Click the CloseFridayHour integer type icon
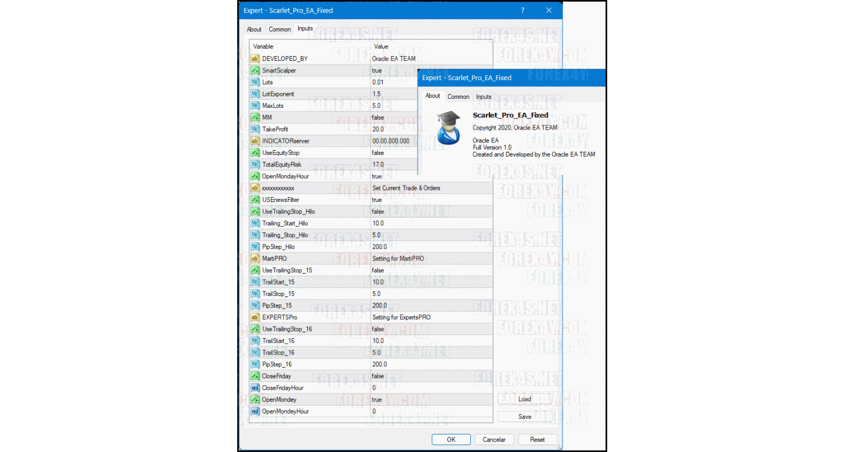This screenshot has height=452, width=845. tap(255, 388)
